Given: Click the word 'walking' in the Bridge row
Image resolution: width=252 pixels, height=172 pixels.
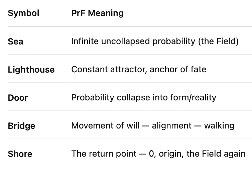Looking at the screenshot, I should pos(219,126).
